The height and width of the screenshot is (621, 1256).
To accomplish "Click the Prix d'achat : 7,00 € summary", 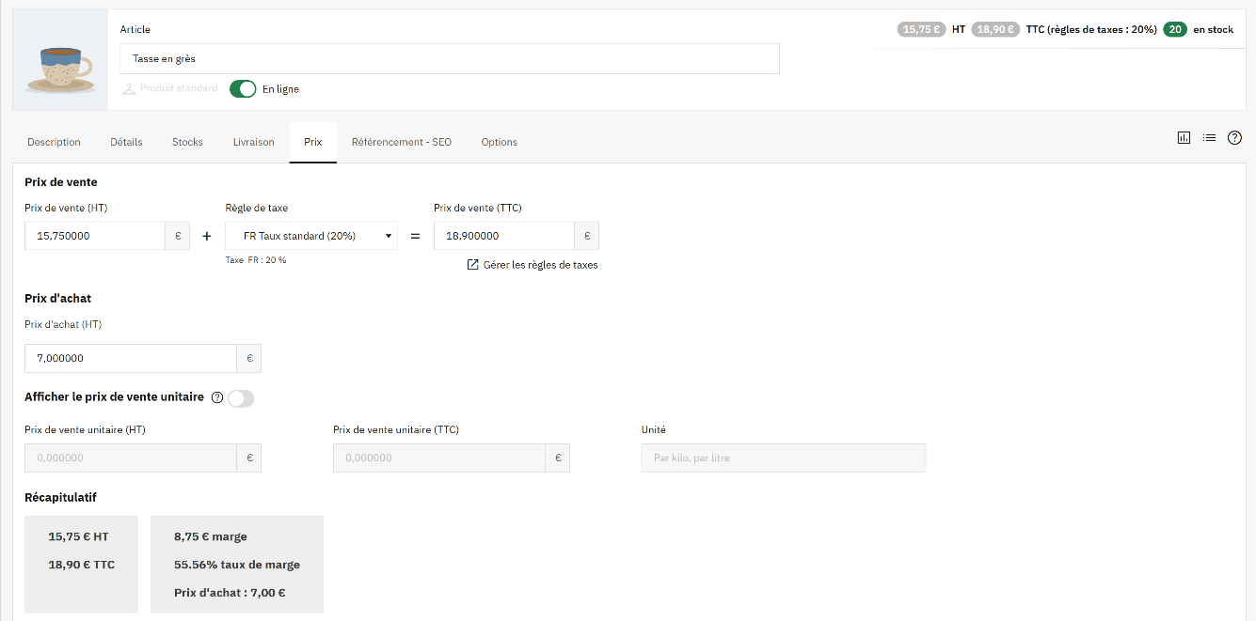I will click(230, 593).
